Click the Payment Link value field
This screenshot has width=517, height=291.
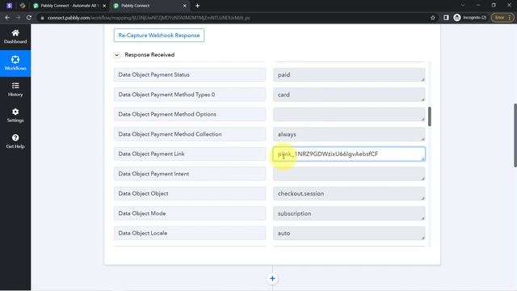click(x=349, y=154)
